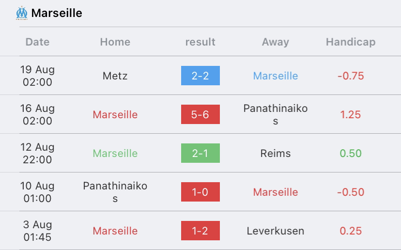Open the green 2-1 result badge
Screen dimensions: 401x250
(x=200, y=153)
